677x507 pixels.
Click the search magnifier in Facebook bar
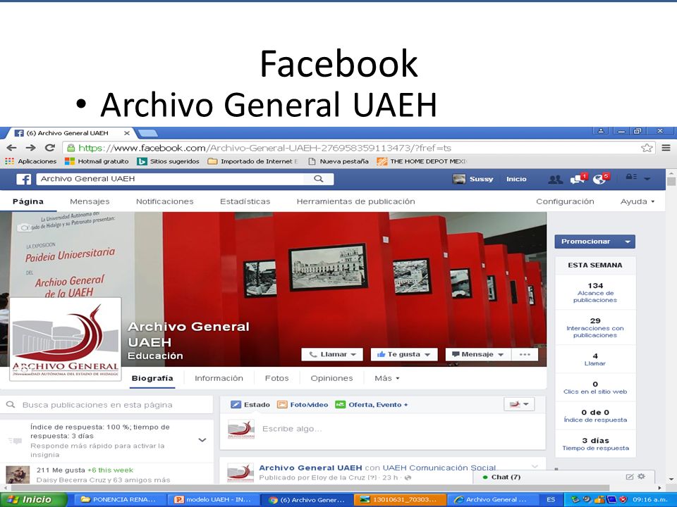pyautogui.click(x=319, y=178)
